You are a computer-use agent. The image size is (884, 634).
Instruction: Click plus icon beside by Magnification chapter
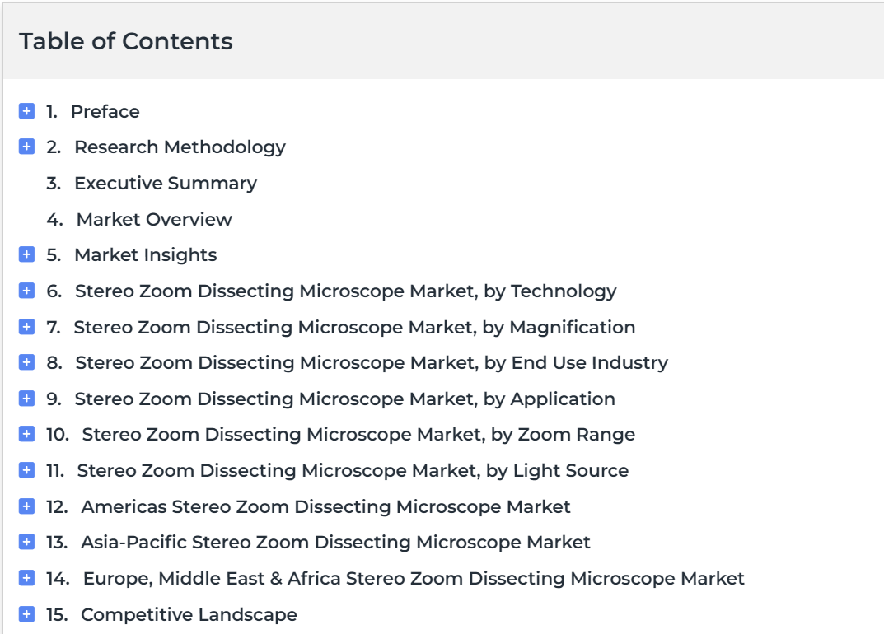tap(26, 327)
